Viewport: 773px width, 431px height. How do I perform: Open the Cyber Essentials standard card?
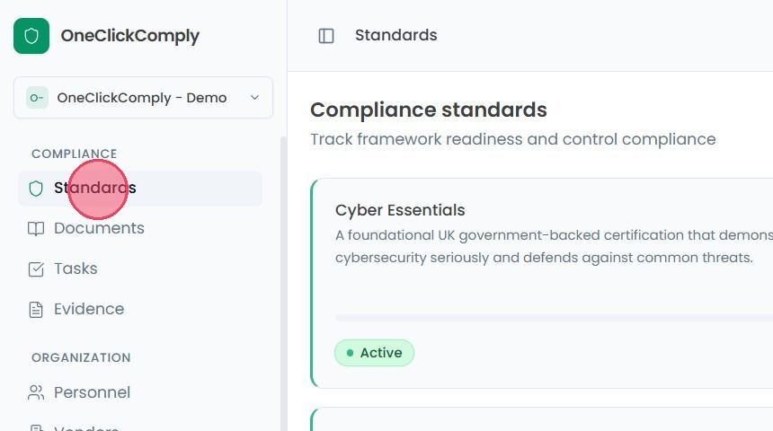click(542, 283)
